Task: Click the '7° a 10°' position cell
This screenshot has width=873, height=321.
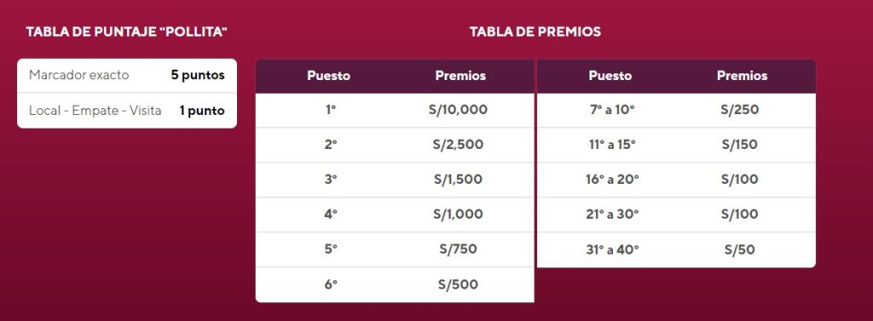Action: [x=612, y=110]
